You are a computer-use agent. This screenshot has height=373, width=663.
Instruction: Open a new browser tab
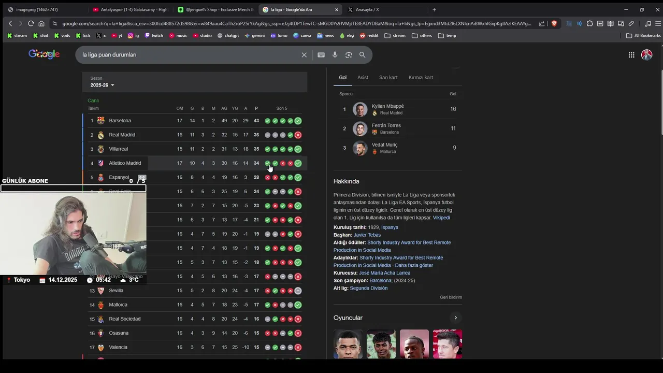pyautogui.click(x=434, y=9)
